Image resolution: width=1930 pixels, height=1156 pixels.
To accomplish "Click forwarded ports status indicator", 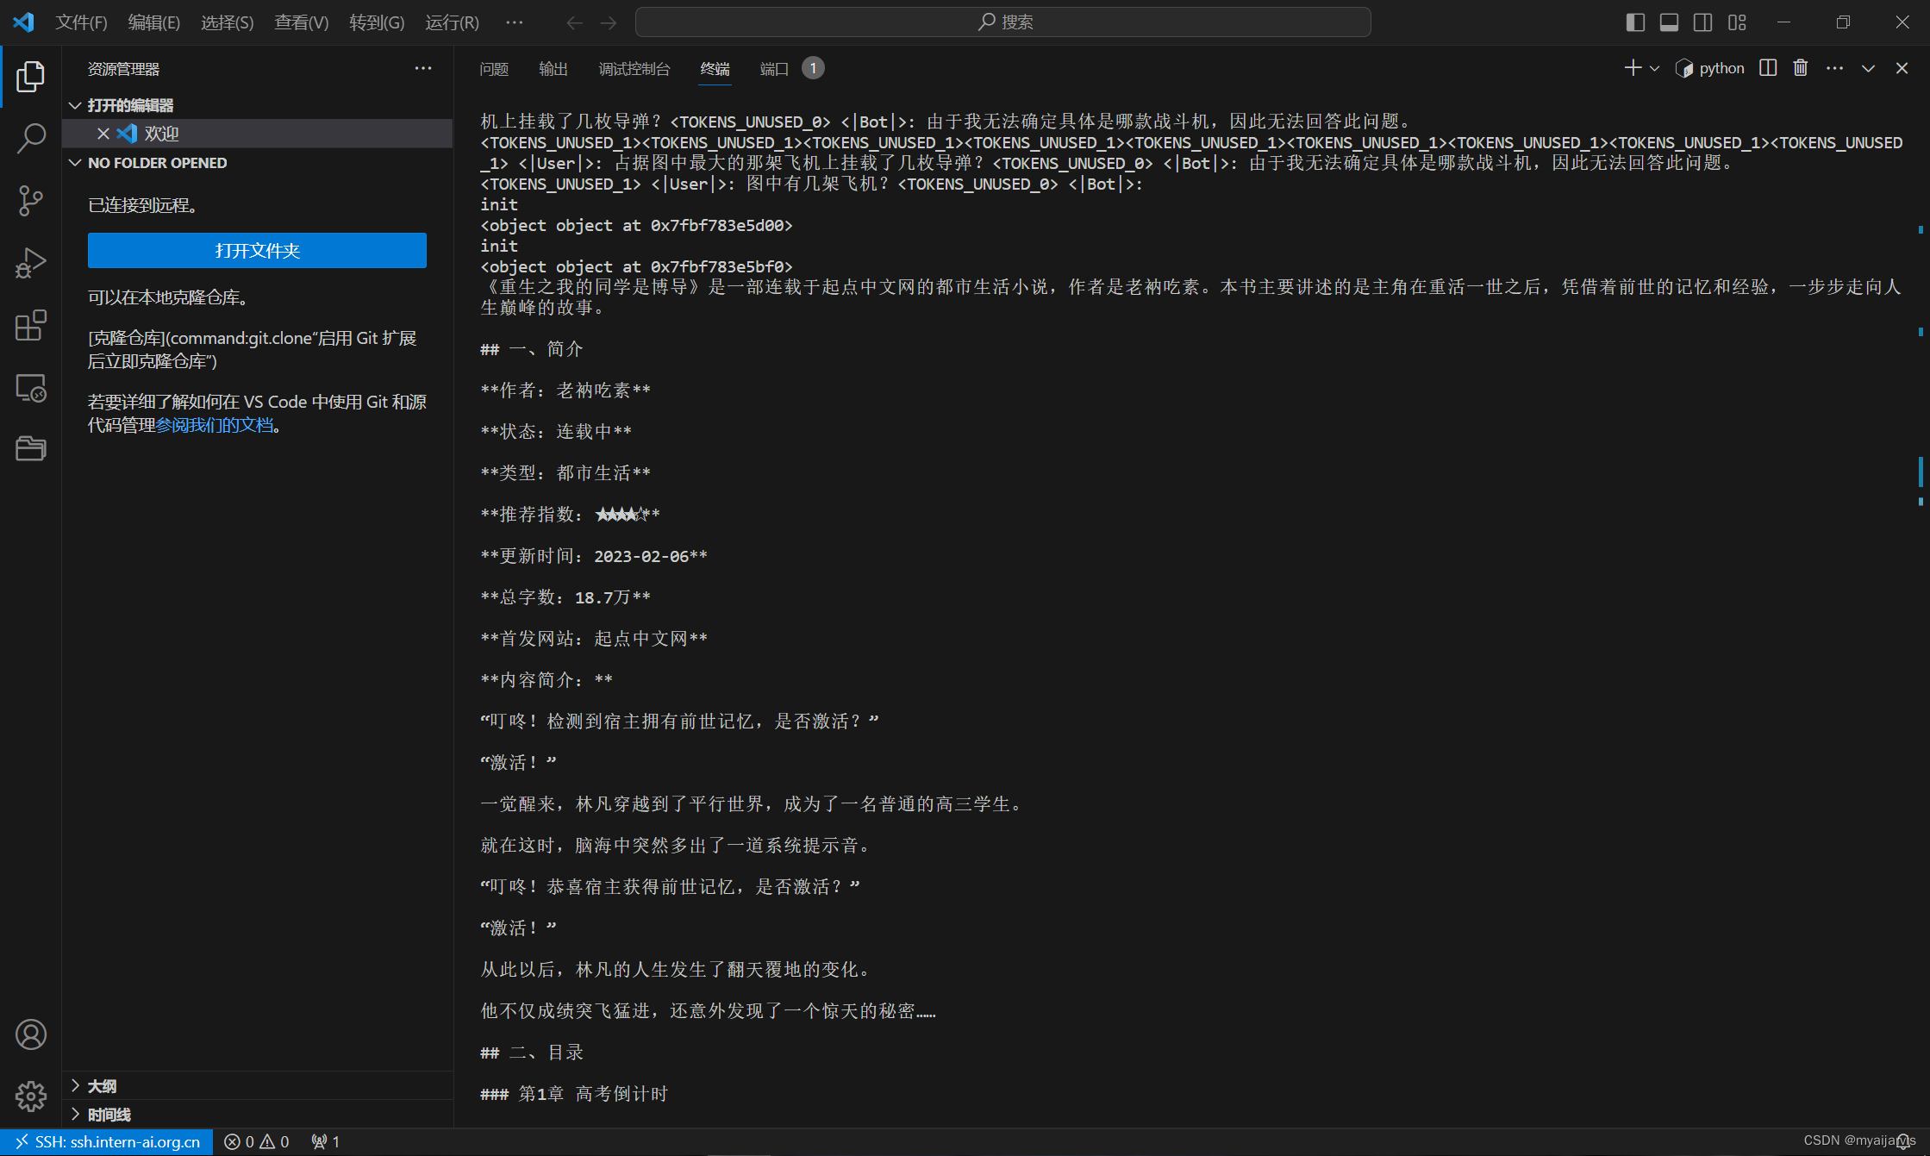I will pos(326,1141).
